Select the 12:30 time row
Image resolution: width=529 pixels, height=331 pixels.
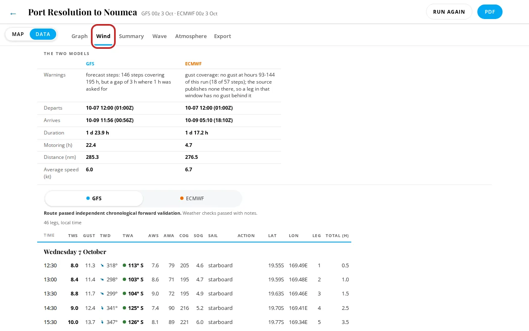[x=194, y=266]
